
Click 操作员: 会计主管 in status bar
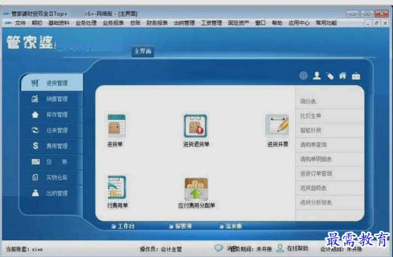tap(161, 249)
